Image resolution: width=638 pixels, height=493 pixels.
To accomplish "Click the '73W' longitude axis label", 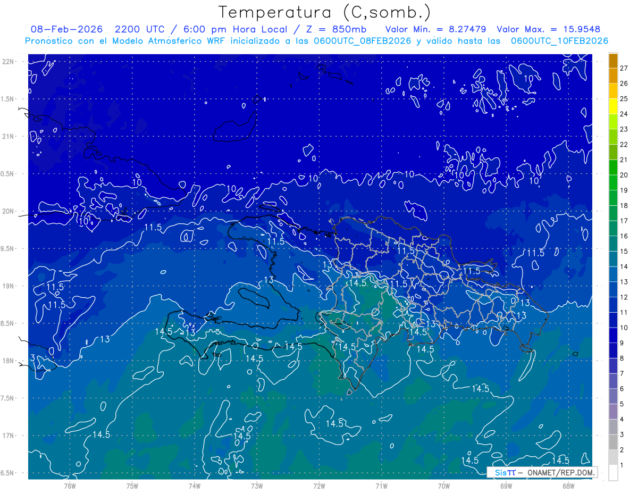I will [x=257, y=486].
